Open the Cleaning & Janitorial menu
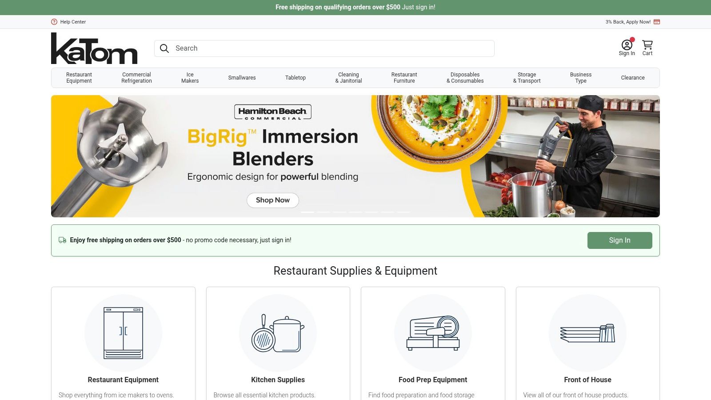 click(x=348, y=78)
